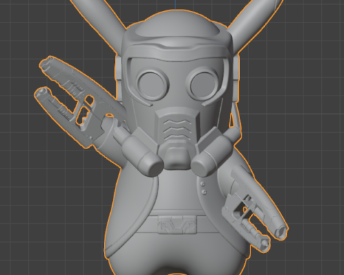Click the right round goggle lens of the mask
The image size is (344, 275).
[x=204, y=85]
